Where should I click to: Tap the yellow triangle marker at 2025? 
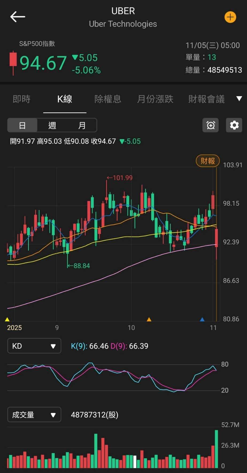[7, 319]
